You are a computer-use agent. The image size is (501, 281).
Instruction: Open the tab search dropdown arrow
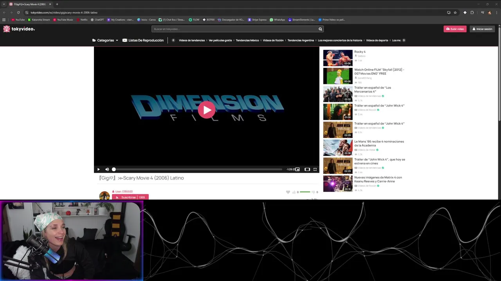pos(4,4)
